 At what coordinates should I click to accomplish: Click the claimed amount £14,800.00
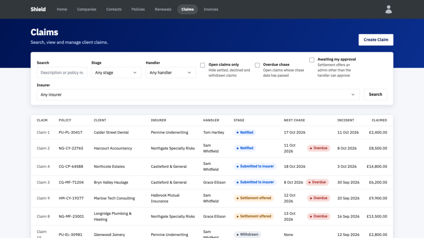point(377,167)
